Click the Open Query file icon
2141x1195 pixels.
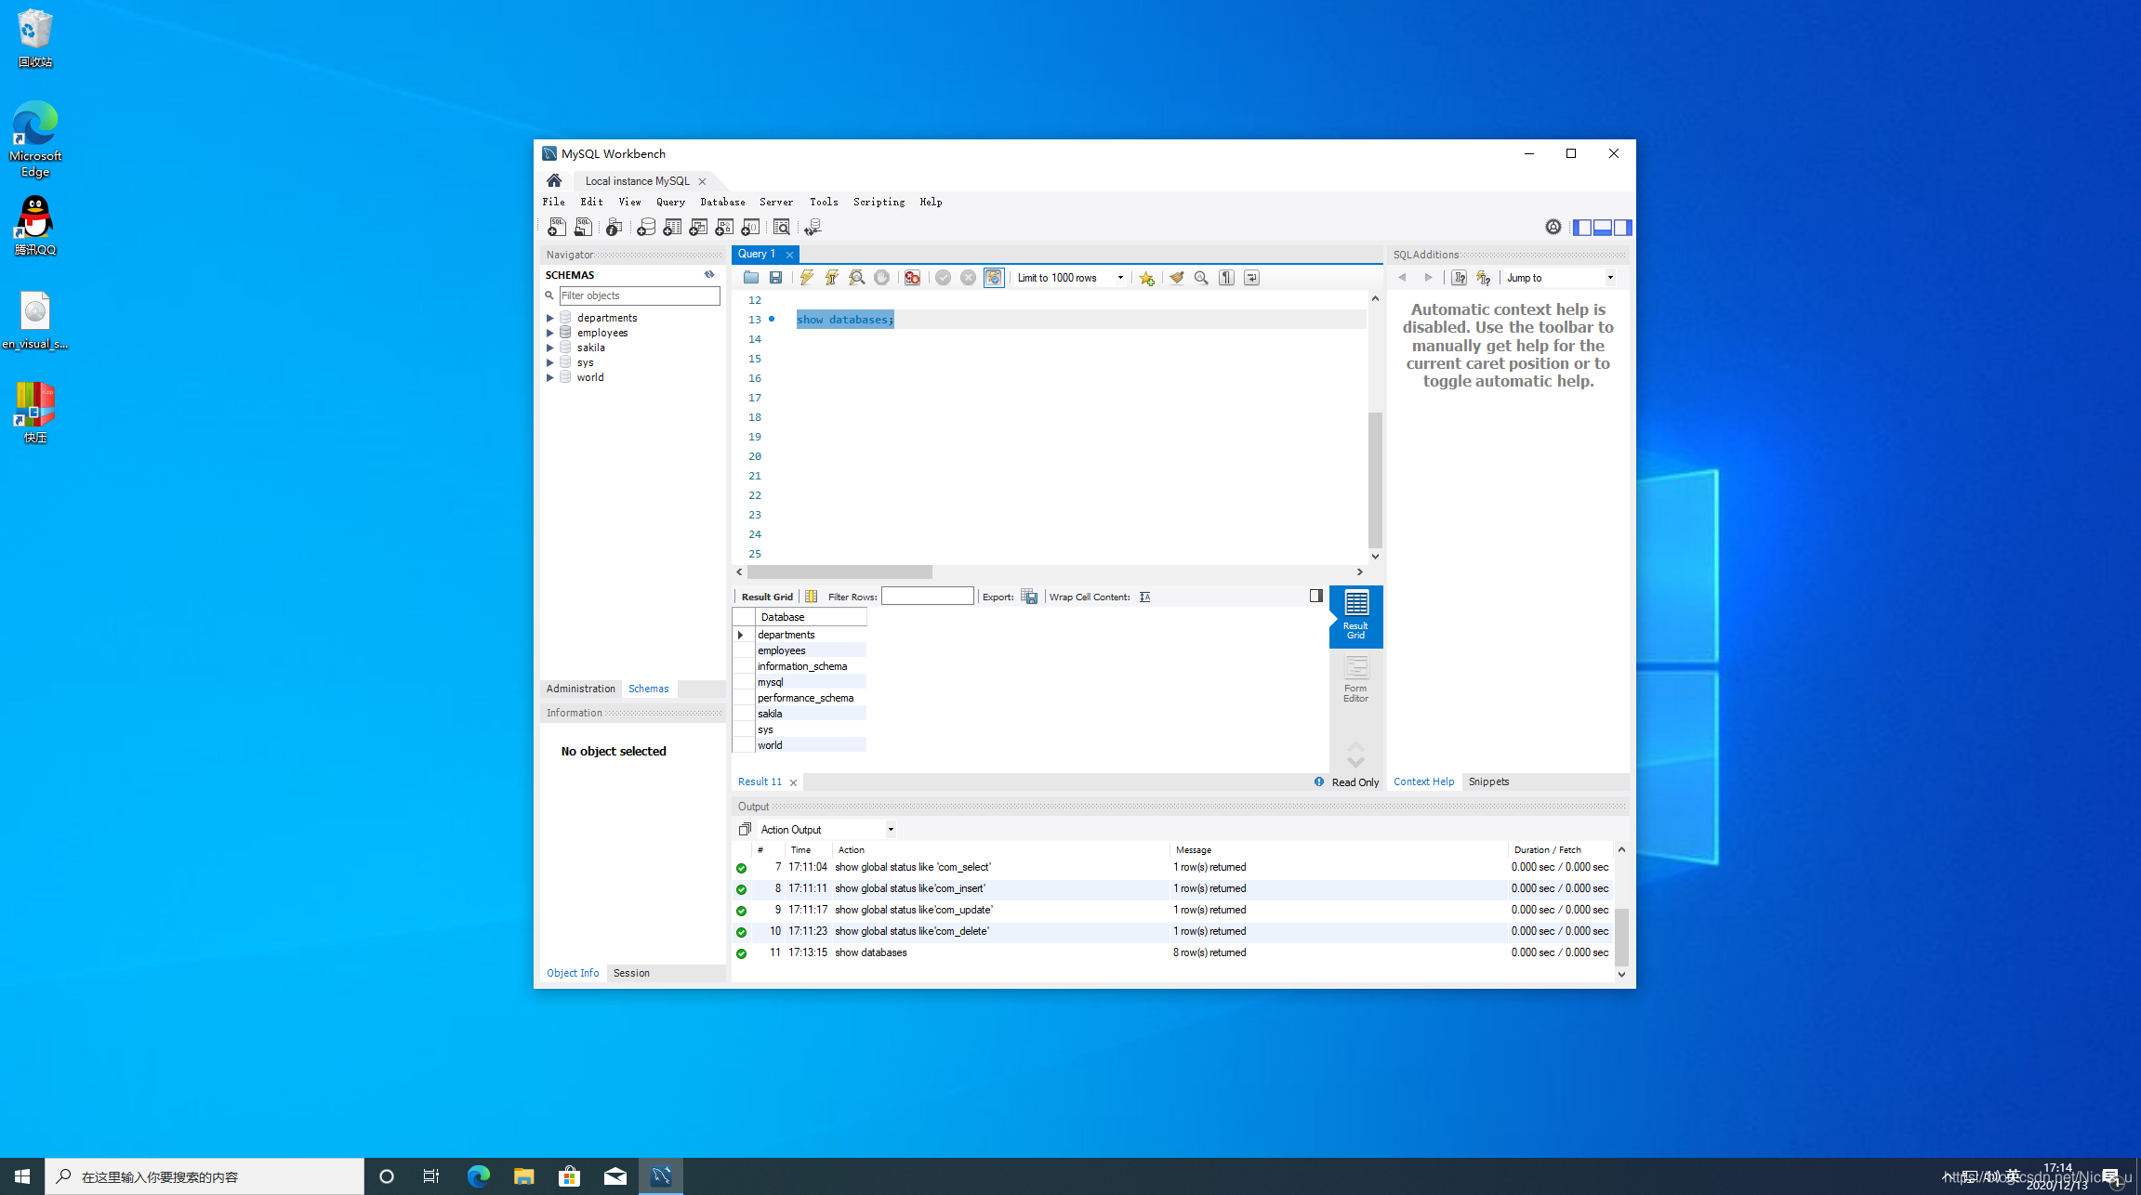(750, 278)
